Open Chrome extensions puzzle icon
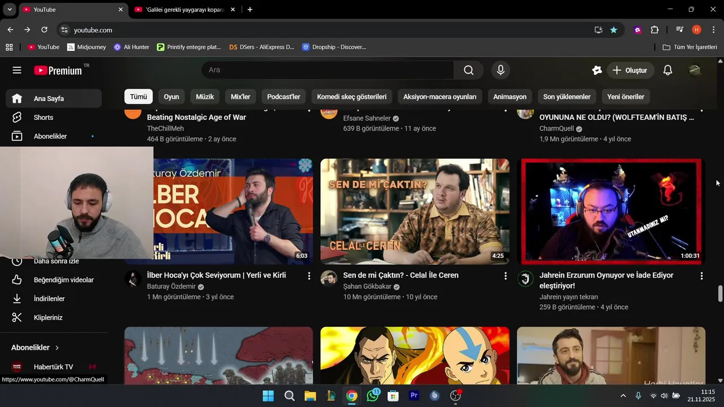 pyautogui.click(x=655, y=30)
